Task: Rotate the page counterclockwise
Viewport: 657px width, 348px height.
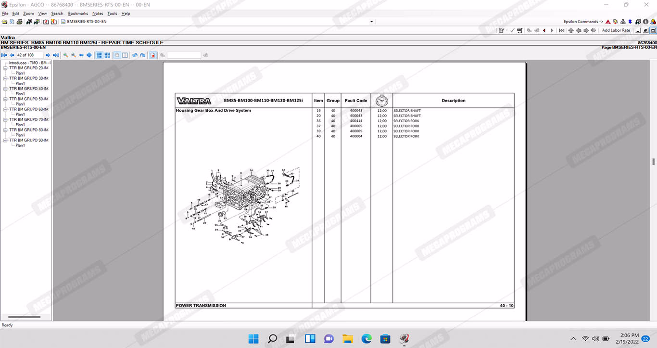Action: [135, 55]
